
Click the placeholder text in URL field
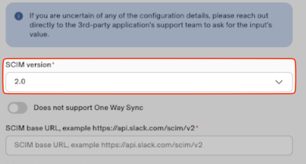pos(108,145)
